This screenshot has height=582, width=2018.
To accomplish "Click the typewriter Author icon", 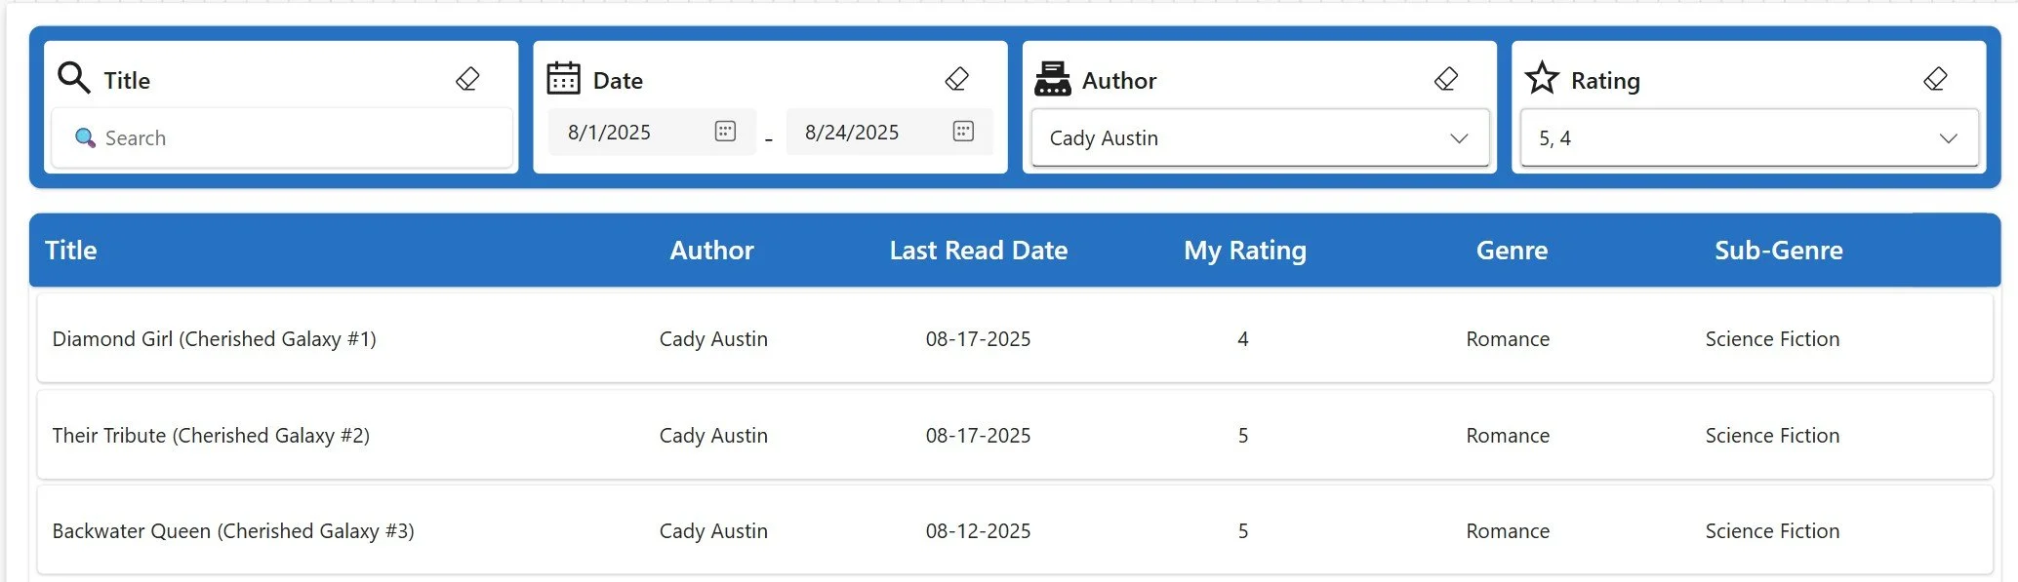I will click(1052, 78).
